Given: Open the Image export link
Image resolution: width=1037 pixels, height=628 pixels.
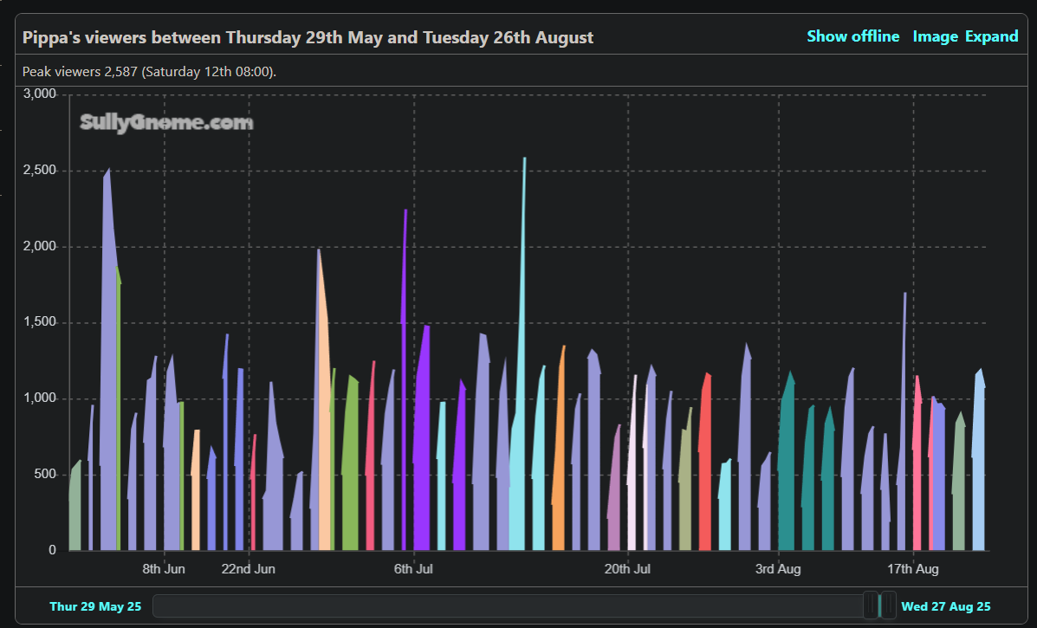Looking at the screenshot, I should click(x=935, y=36).
